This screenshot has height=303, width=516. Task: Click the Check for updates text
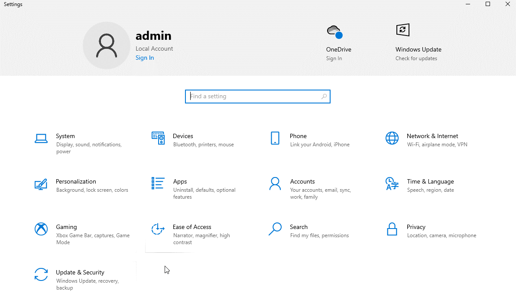click(416, 58)
